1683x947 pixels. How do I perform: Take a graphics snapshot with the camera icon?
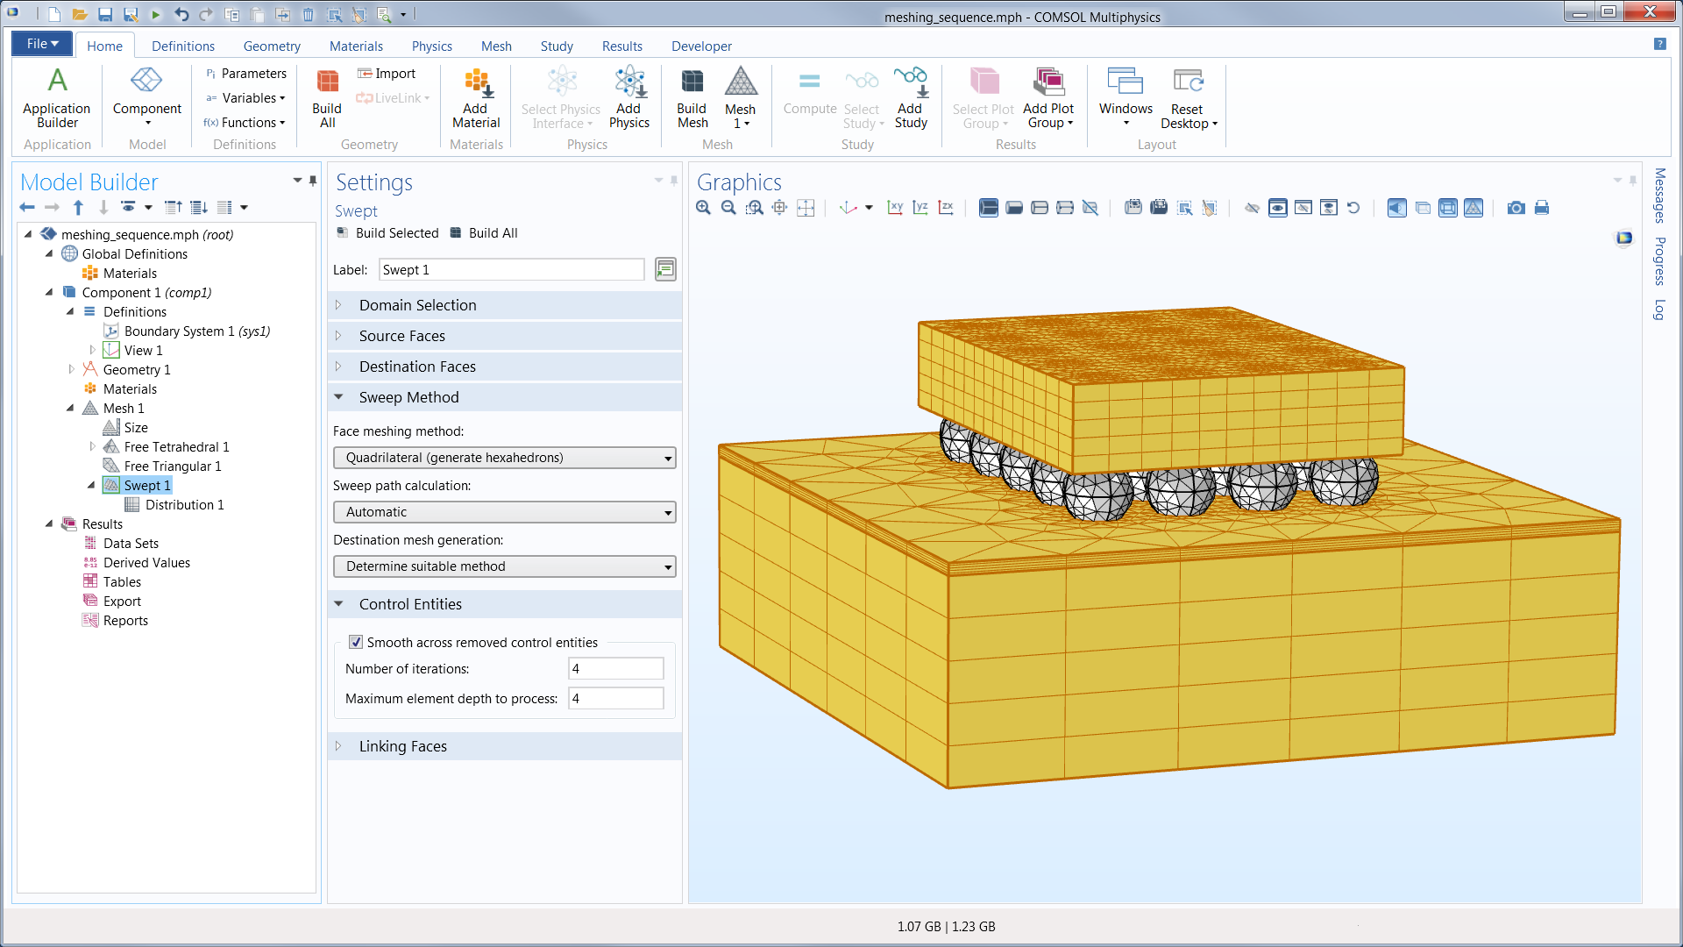tap(1516, 208)
